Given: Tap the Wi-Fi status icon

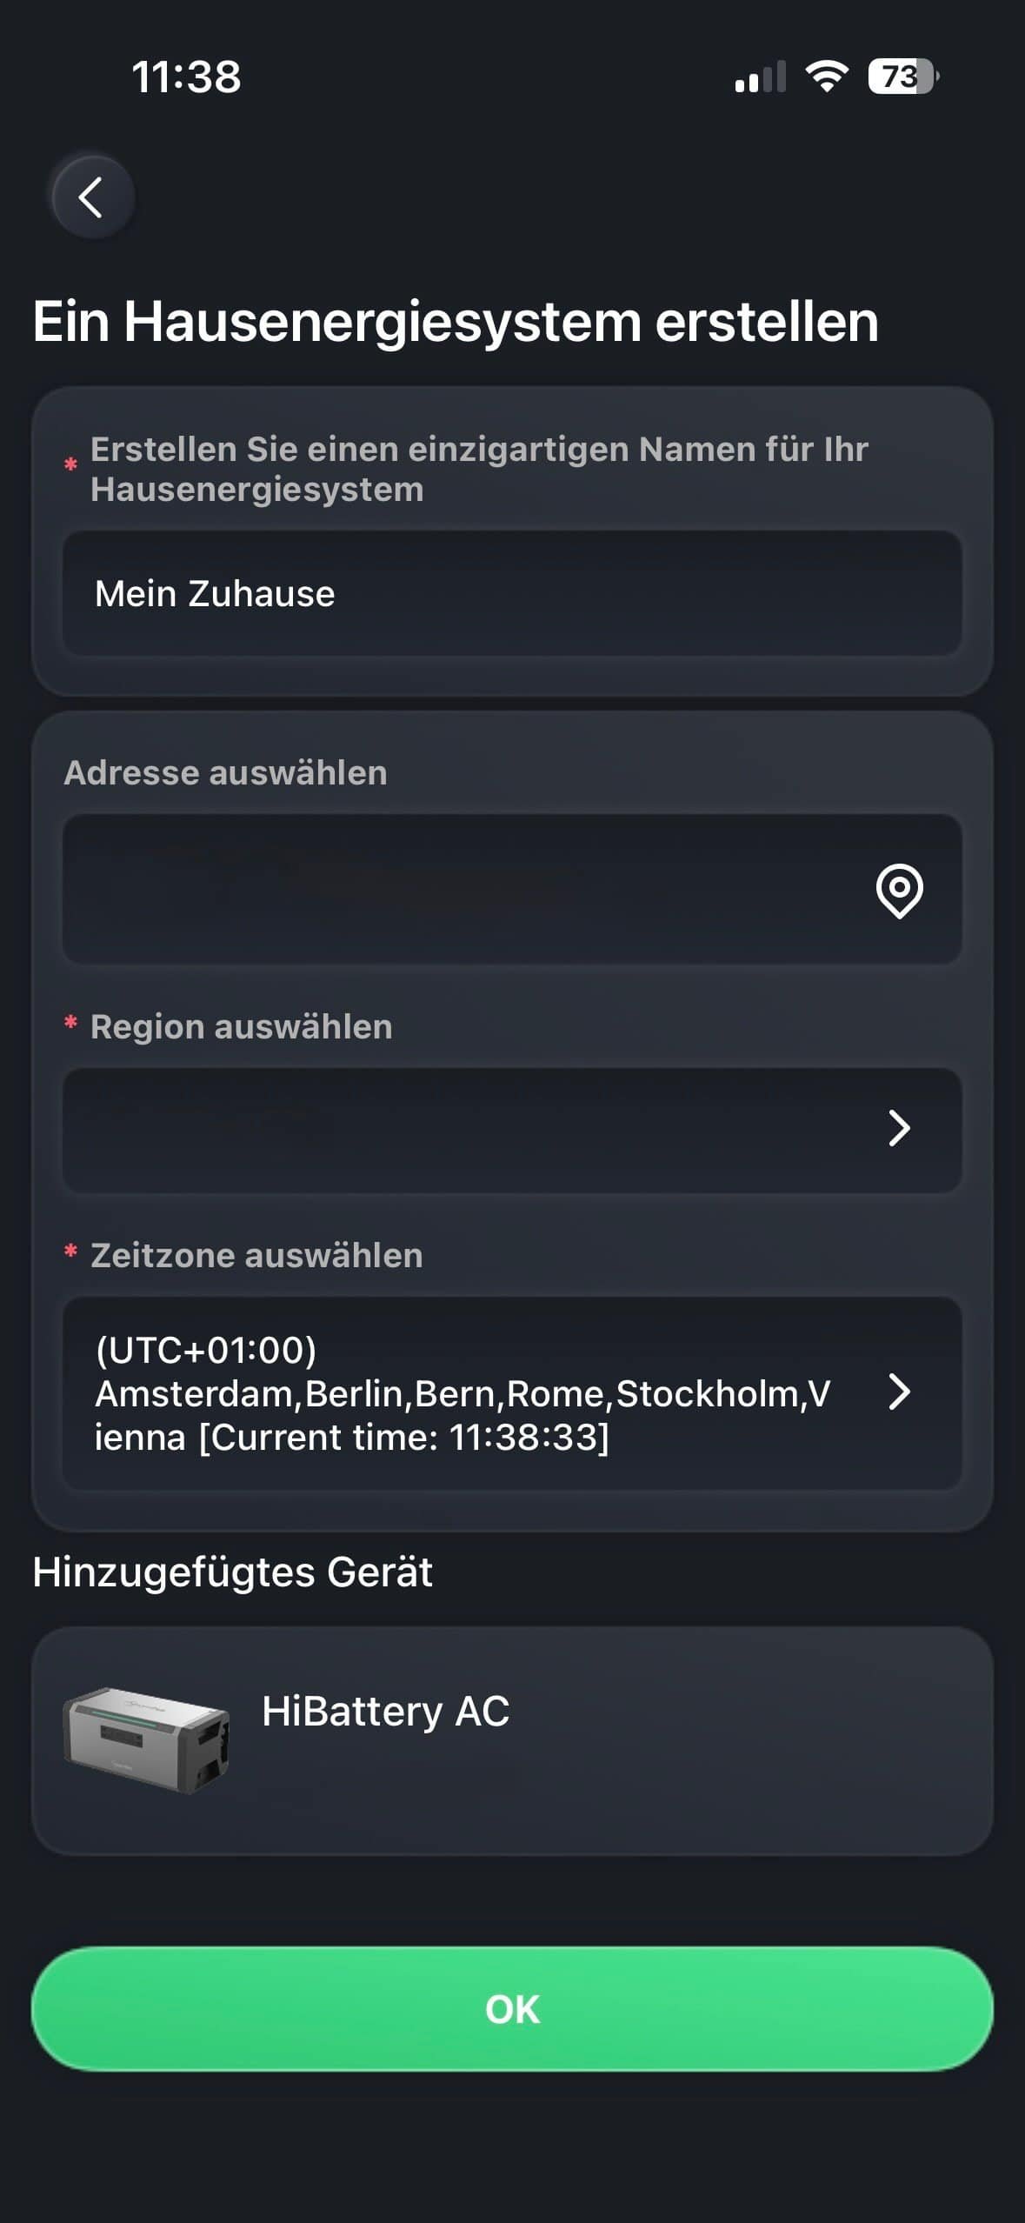Looking at the screenshot, I should (827, 77).
